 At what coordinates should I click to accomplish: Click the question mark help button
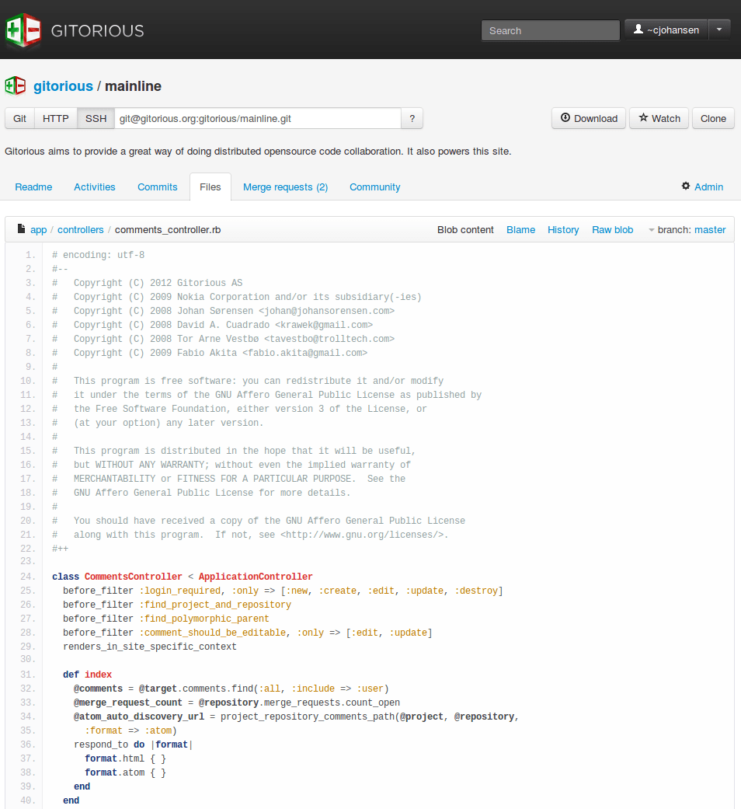(x=412, y=118)
